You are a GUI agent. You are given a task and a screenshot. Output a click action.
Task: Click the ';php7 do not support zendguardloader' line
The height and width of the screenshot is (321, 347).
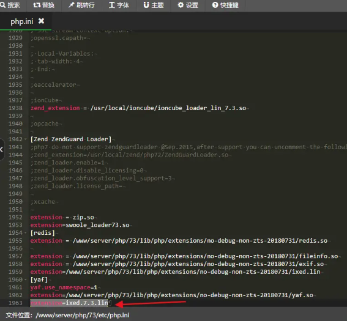click(x=188, y=147)
